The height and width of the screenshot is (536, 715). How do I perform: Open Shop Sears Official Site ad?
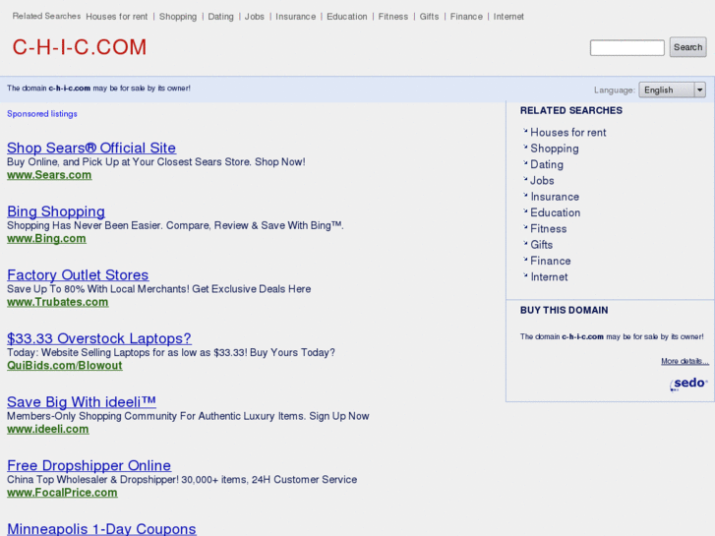coord(91,148)
